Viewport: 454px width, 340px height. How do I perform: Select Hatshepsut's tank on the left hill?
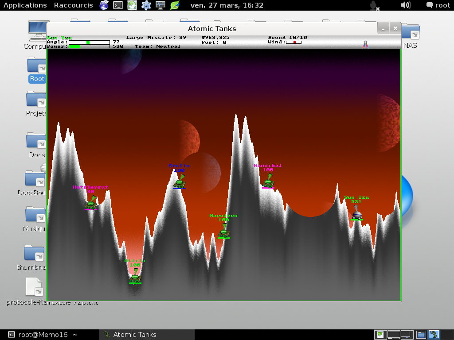tap(91, 202)
